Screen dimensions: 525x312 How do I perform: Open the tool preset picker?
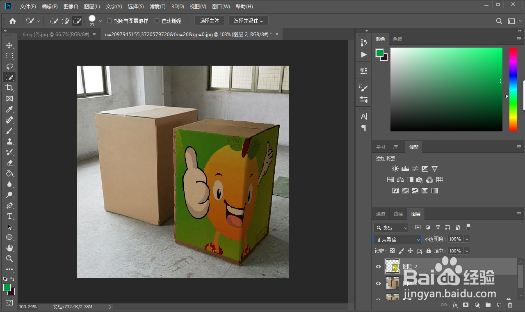[x=33, y=21]
